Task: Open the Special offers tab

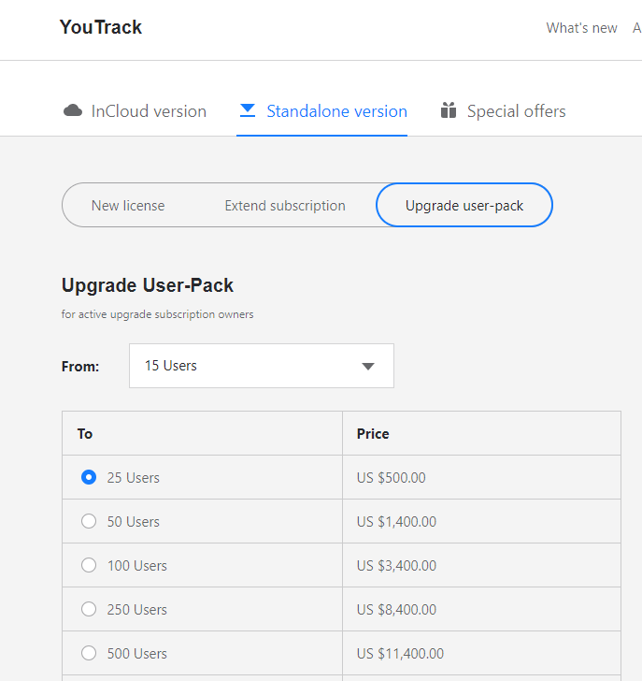Action: point(516,111)
